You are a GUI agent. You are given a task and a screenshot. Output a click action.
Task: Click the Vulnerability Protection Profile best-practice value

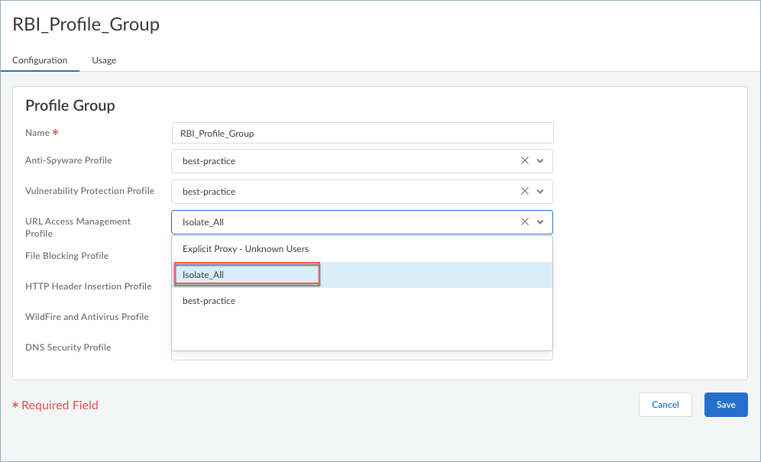(x=209, y=192)
